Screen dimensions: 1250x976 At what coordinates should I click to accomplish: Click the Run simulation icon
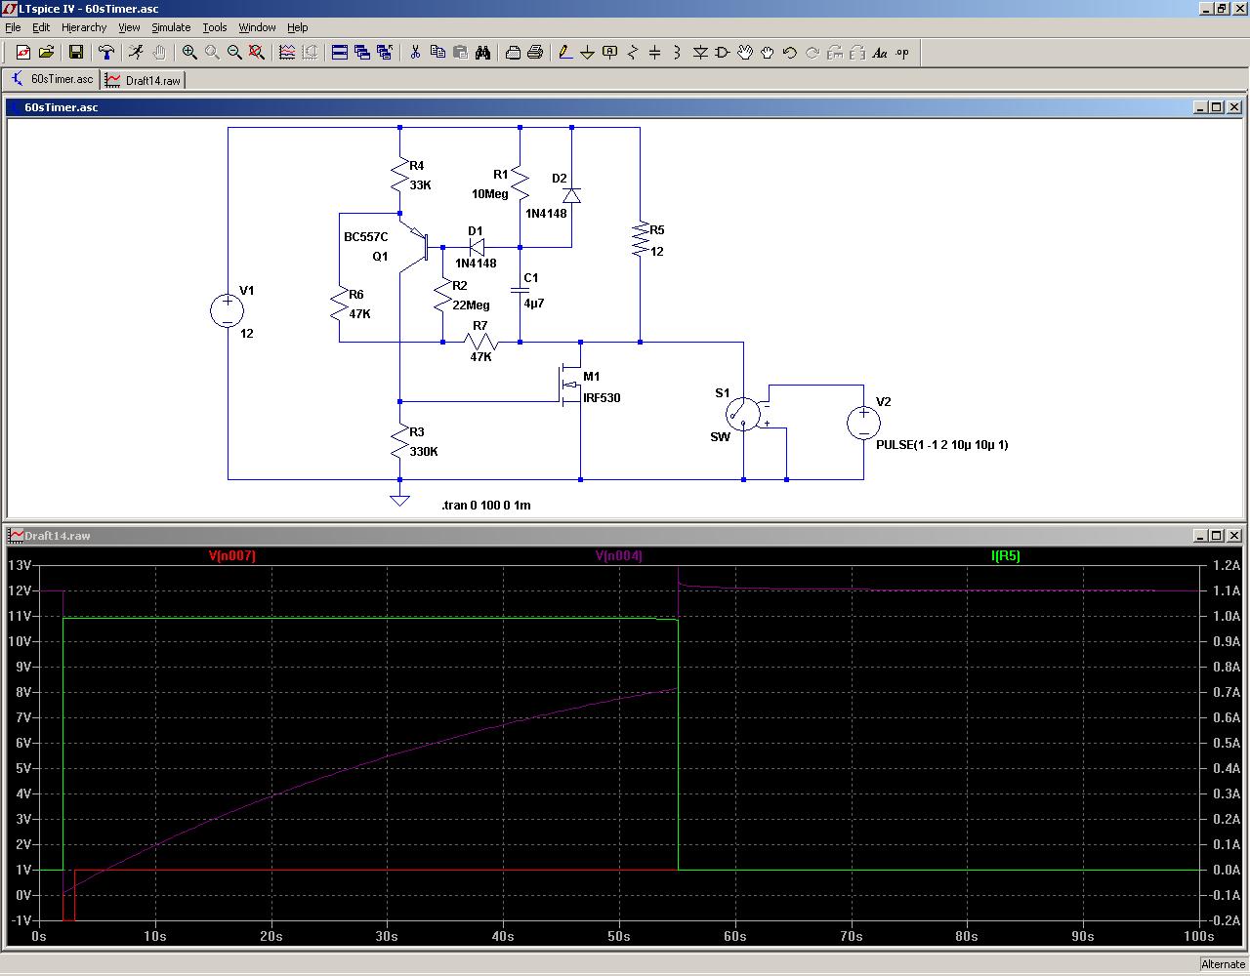pos(136,53)
